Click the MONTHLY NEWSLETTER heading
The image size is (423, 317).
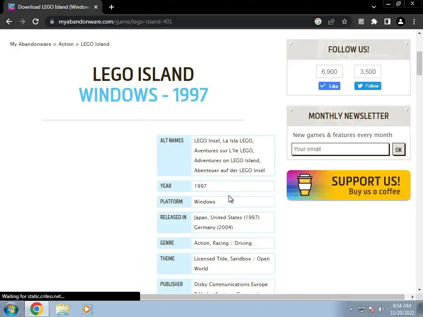(349, 116)
